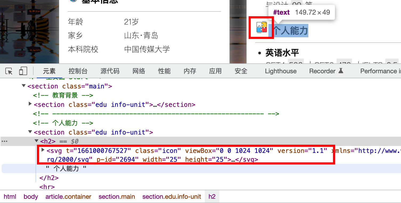Click the 英语水平 bullet heading

282,53
